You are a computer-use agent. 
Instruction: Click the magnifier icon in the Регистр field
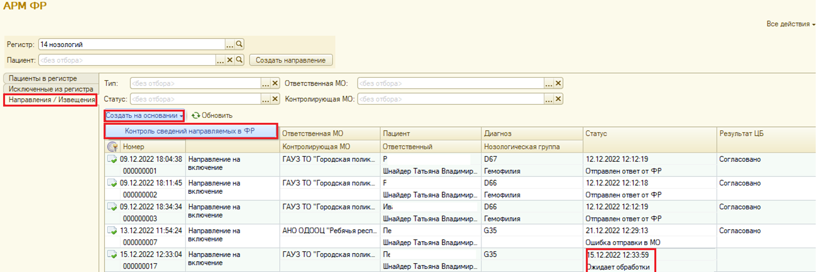pyautogui.click(x=239, y=44)
